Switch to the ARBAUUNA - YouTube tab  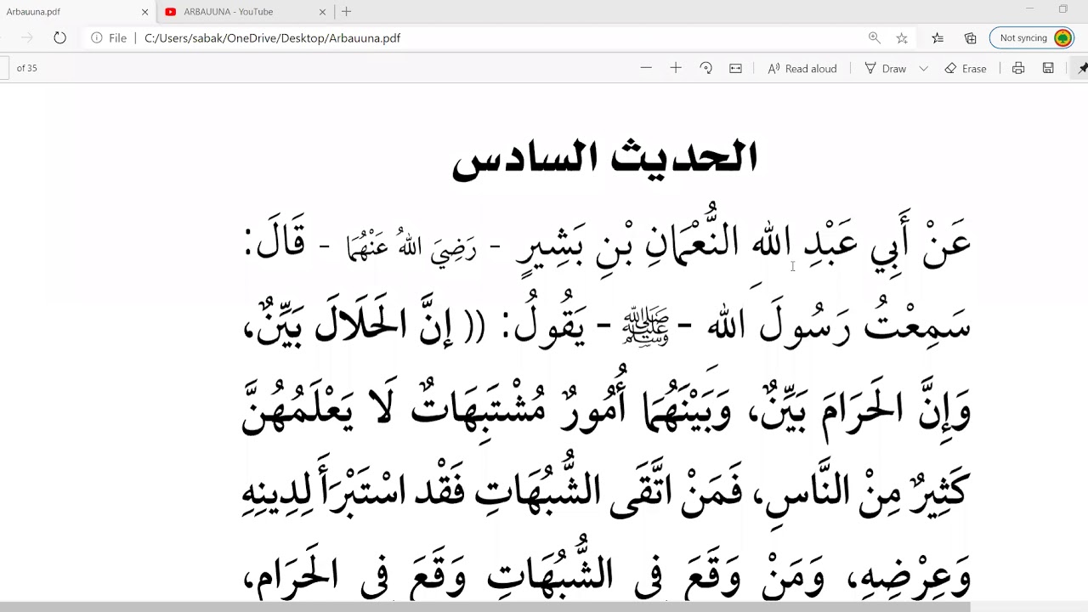(245, 12)
